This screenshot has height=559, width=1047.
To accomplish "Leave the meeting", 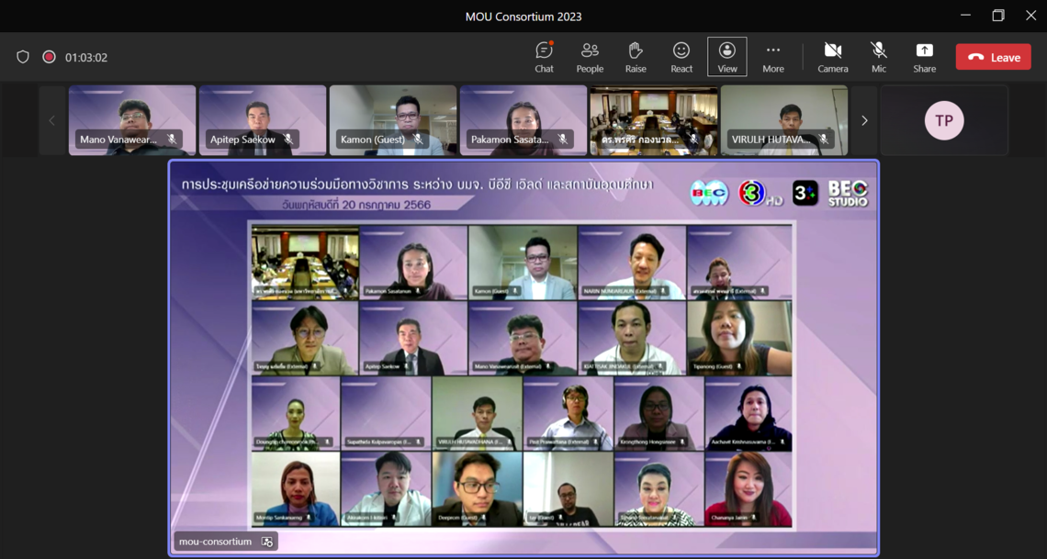I will pos(993,57).
